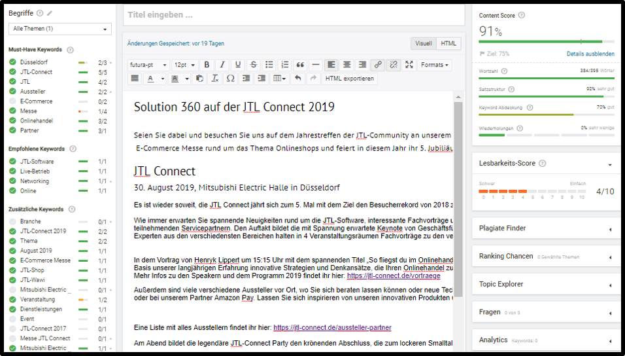The image size is (625, 356).
Task: Apply italic formatting
Action: pyautogui.click(x=222, y=65)
